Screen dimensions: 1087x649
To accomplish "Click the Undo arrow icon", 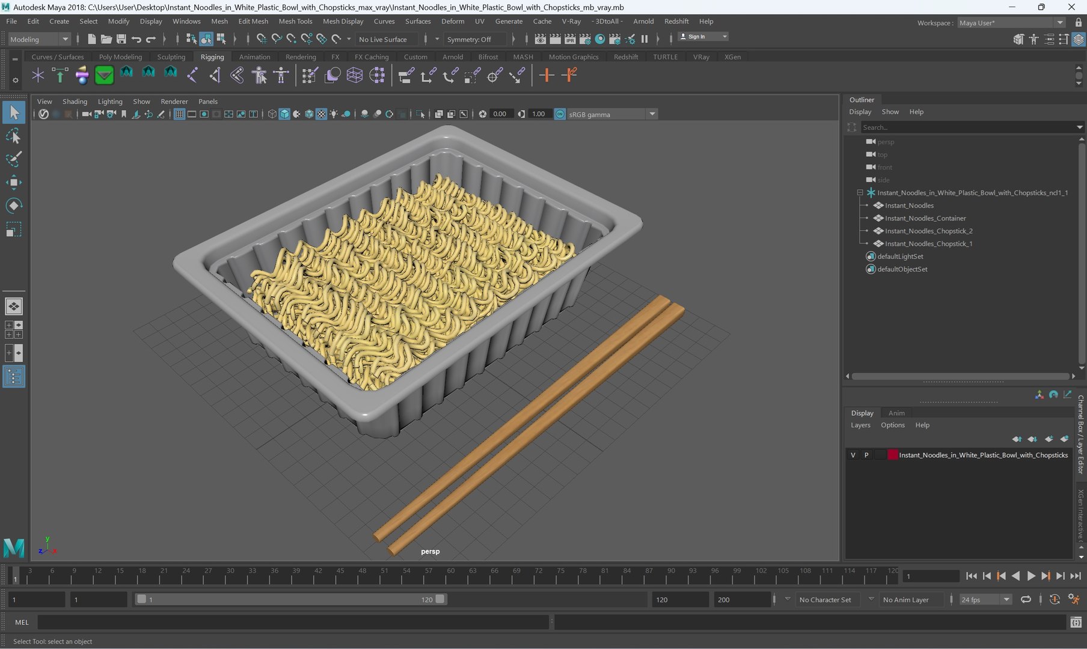I will click(x=136, y=39).
